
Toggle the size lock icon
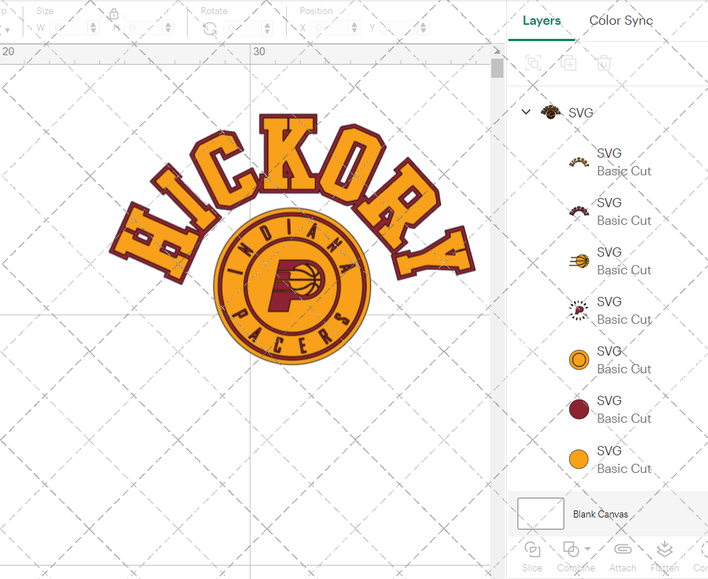coord(114,14)
